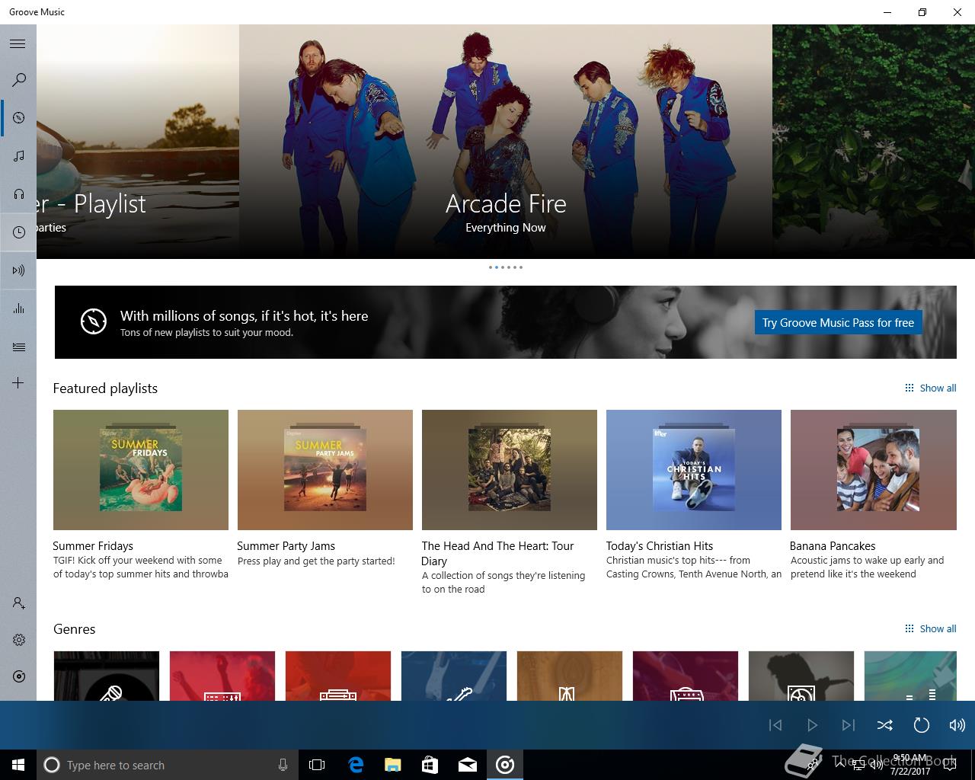This screenshot has width=975, height=780.
Task: Click the carousel page indicator dots
Action: (x=506, y=267)
